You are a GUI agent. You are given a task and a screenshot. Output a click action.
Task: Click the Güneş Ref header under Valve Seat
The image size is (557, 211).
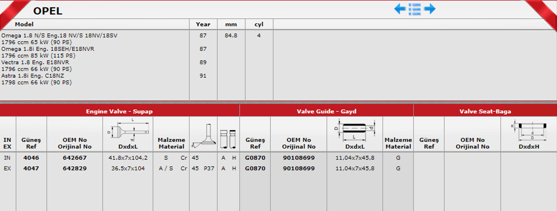(x=428, y=143)
